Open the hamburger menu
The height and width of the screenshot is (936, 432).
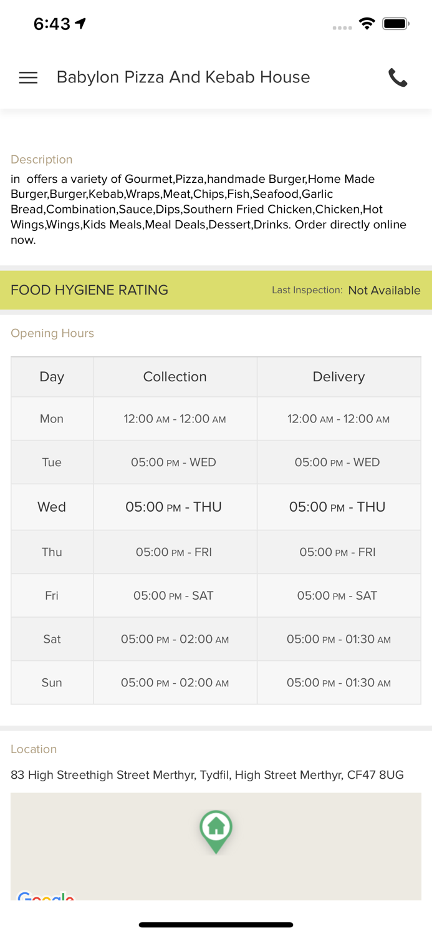(x=28, y=77)
